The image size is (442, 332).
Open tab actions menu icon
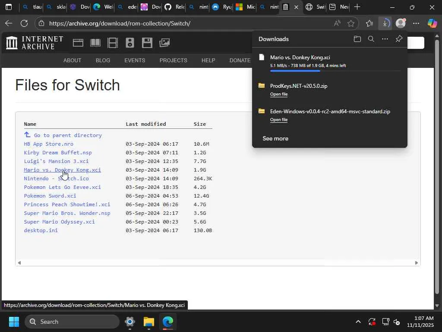pyautogui.click(x=9, y=7)
